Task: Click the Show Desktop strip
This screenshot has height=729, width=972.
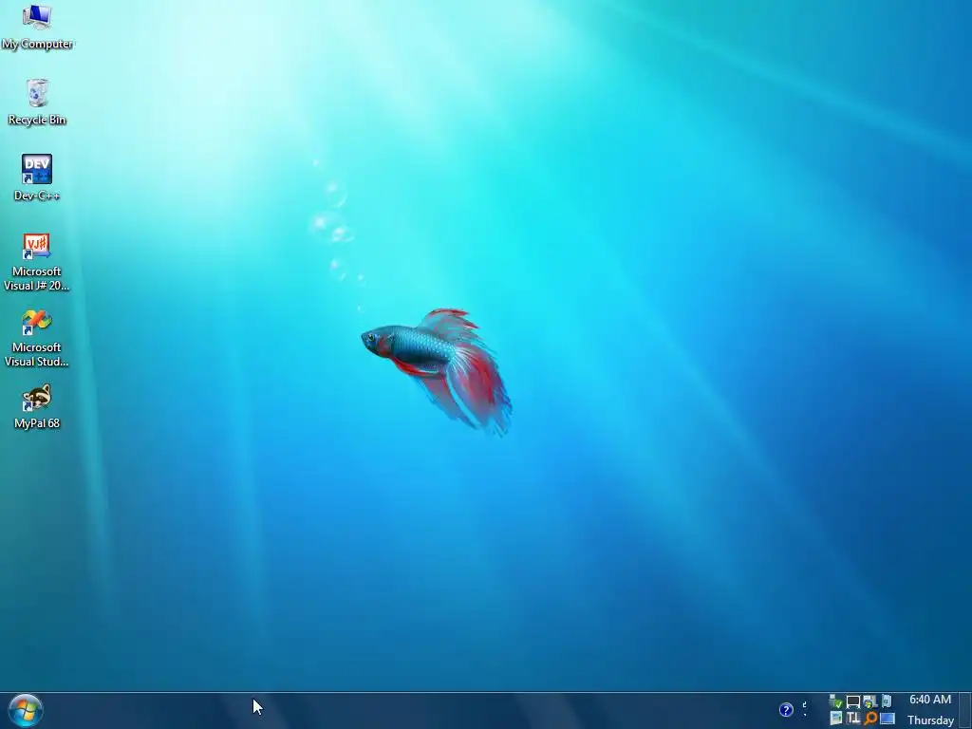Action: tap(965, 710)
